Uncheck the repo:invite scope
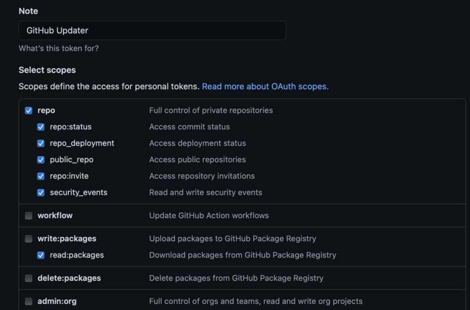This screenshot has width=470, height=310. [x=40, y=176]
